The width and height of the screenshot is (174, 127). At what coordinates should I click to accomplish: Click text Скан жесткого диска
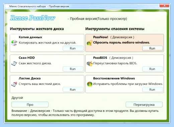click(x=35, y=63)
